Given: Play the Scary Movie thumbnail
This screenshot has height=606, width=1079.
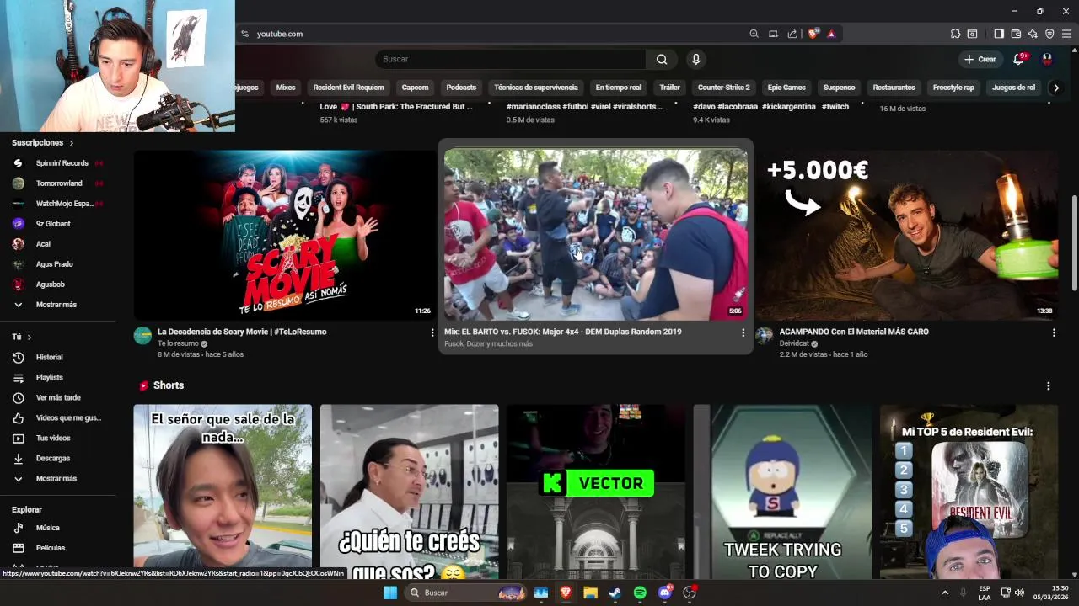Looking at the screenshot, I should (x=285, y=235).
